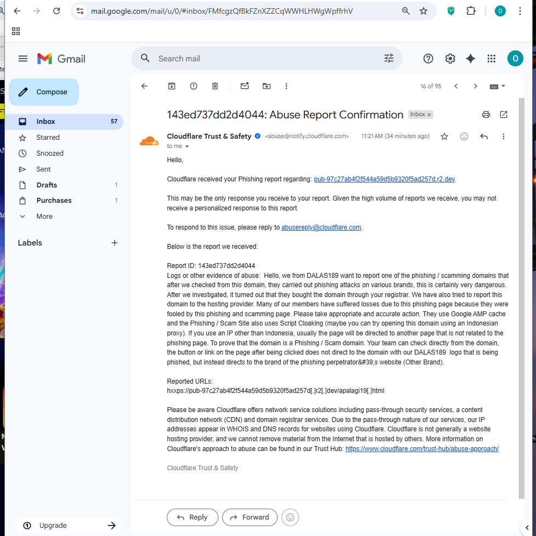Go to the newer email arrow

click(x=456, y=86)
